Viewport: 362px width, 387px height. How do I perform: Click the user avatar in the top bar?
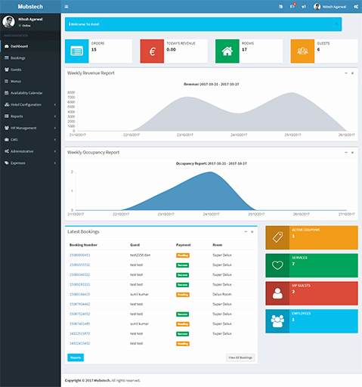tap(317, 7)
